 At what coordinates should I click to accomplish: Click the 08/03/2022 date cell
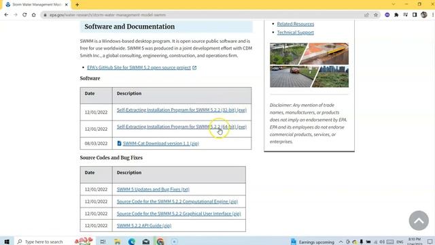96,144
